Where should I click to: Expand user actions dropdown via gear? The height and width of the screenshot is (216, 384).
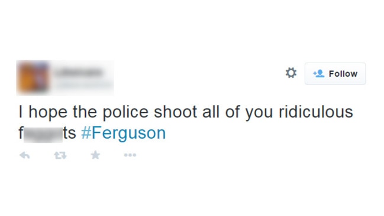tap(291, 73)
